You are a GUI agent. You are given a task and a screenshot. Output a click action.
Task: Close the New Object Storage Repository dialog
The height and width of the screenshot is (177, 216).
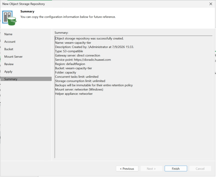pos(211,4)
